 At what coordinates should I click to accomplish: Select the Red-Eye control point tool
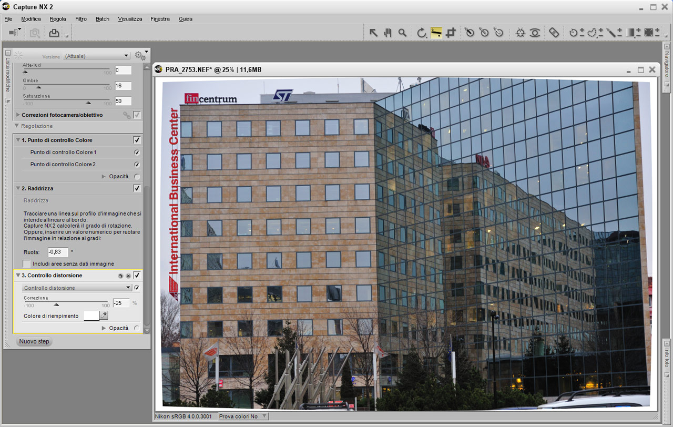click(x=535, y=33)
